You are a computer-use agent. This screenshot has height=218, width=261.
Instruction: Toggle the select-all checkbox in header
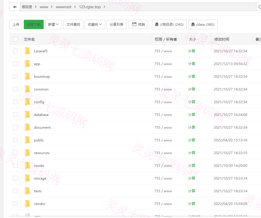(15, 39)
